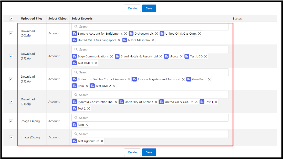This screenshot has width=283, height=159.
Task: Click Account object in Download (20).zip row
Action: click(x=54, y=33)
